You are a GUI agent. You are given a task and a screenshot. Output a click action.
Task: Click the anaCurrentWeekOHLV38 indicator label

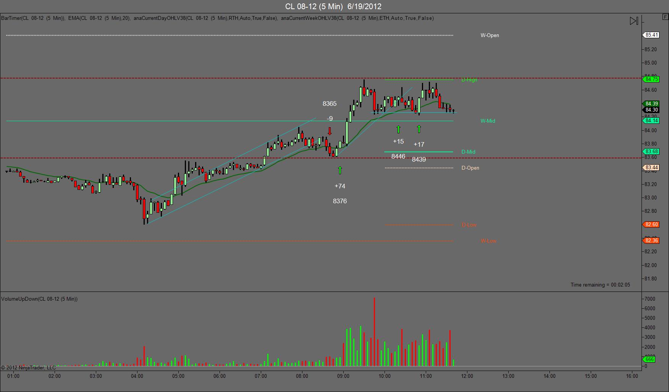(357, 18)
